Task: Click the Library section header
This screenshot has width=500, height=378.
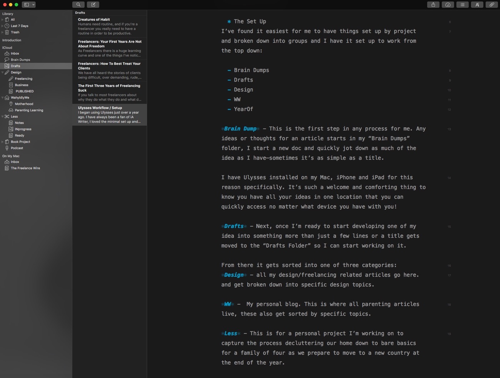Action: (x=8, y=14)
